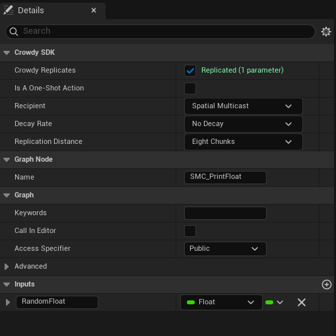
Task: Enable the Call In Editor checkbox
Action: point(190,231)
